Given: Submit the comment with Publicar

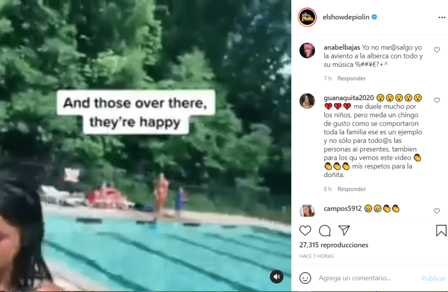Looking at the screenshot, I should coord(433,278).
